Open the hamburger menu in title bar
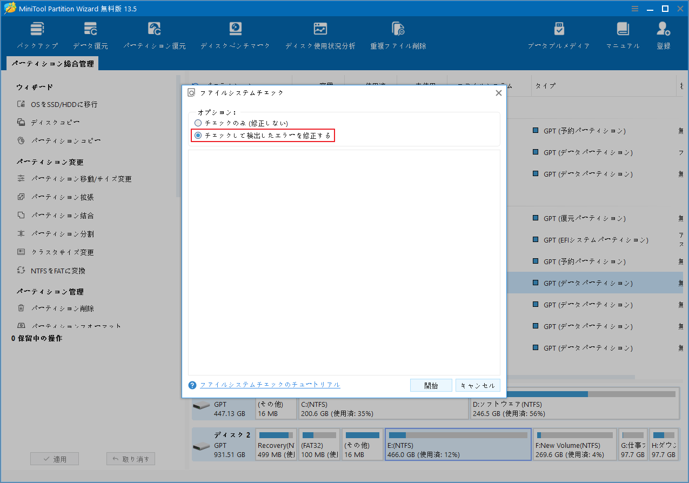This screenshot has height=483, width=689. point(634,8)
